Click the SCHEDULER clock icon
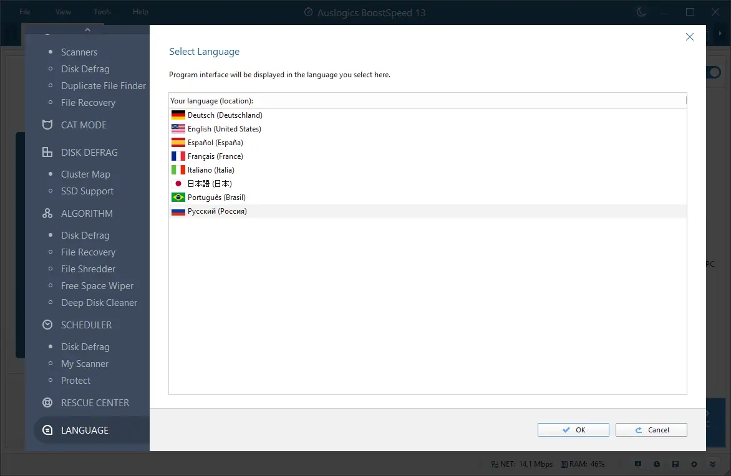Screen dimensions: 731x476 pos(47,325)
